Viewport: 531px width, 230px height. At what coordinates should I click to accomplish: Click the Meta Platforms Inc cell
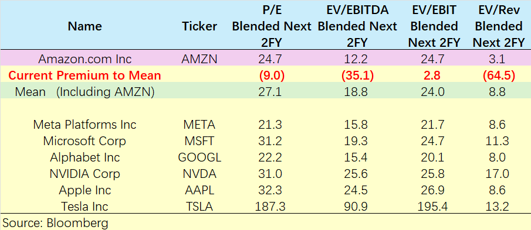tap(84, 125)
